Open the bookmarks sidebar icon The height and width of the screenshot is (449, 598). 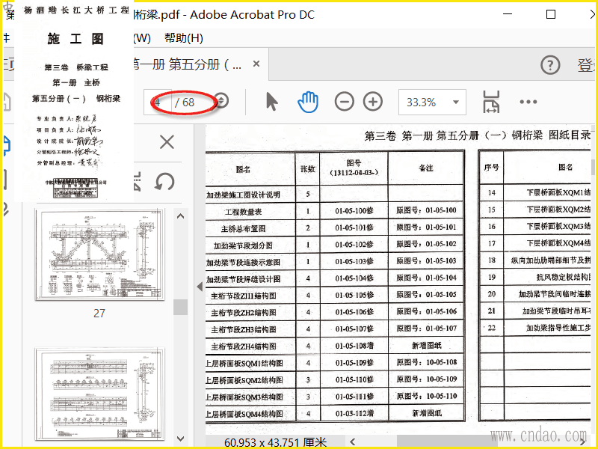coord(5,180)
